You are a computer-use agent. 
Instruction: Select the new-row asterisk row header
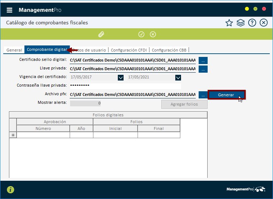pos(13,135)
